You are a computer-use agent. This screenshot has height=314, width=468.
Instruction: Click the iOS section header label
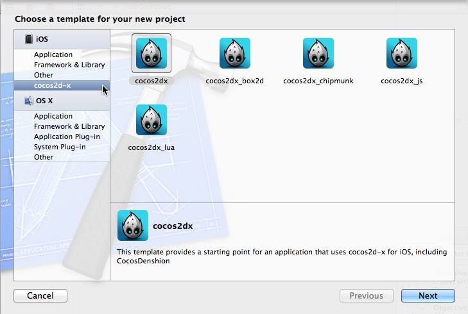42,39
